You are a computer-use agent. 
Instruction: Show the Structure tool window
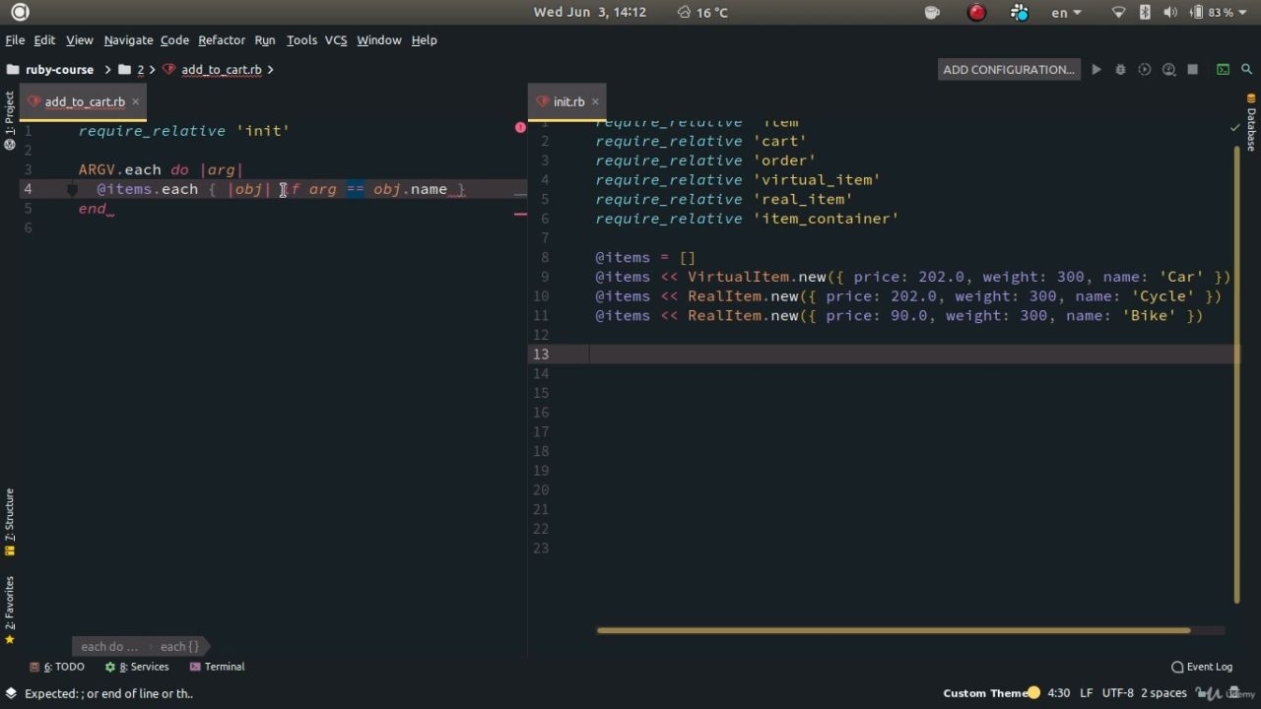pos(9,522)
